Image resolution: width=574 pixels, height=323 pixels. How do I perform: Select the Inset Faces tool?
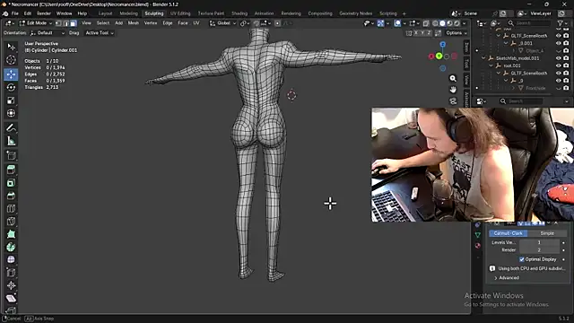[x=11, y=183]
